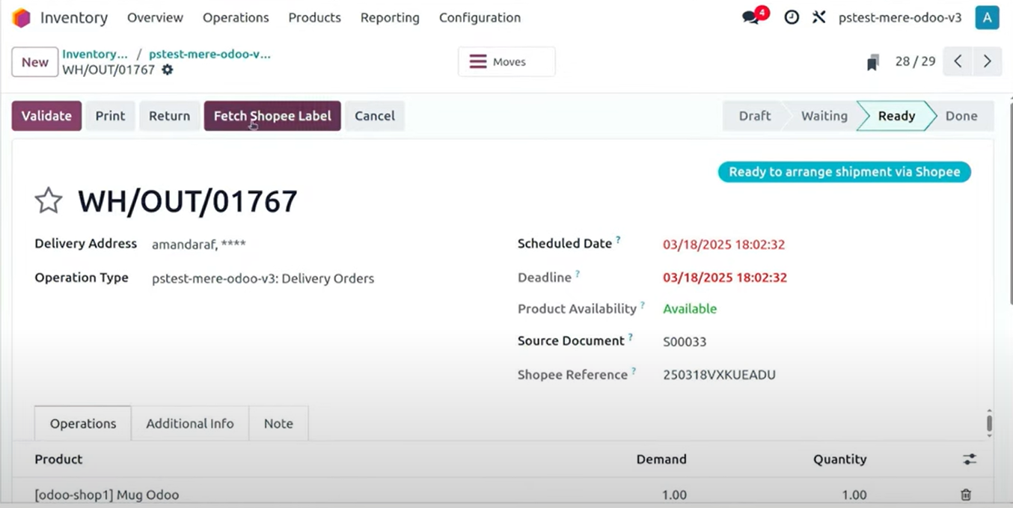This screenshot has width=1013, height=508.
Task: Open Shopee Reference help question mark
Action: [x=634, y=371]
